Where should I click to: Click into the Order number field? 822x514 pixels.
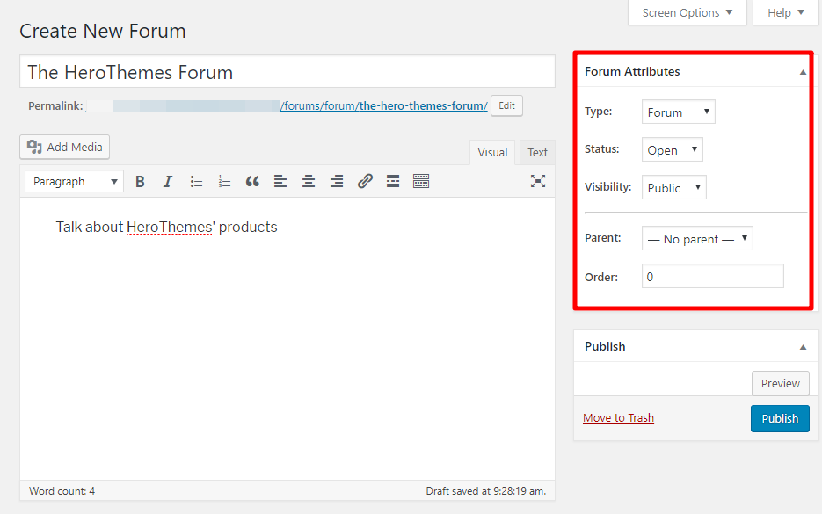click(712, 276)
